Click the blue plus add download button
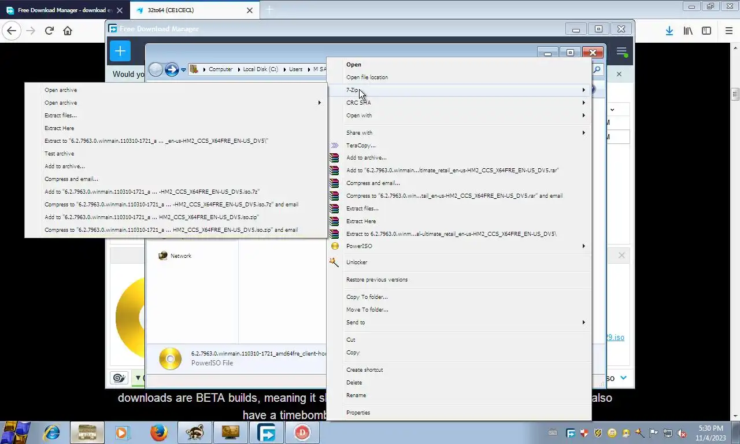740x444 pixels. tap(120, 51)
